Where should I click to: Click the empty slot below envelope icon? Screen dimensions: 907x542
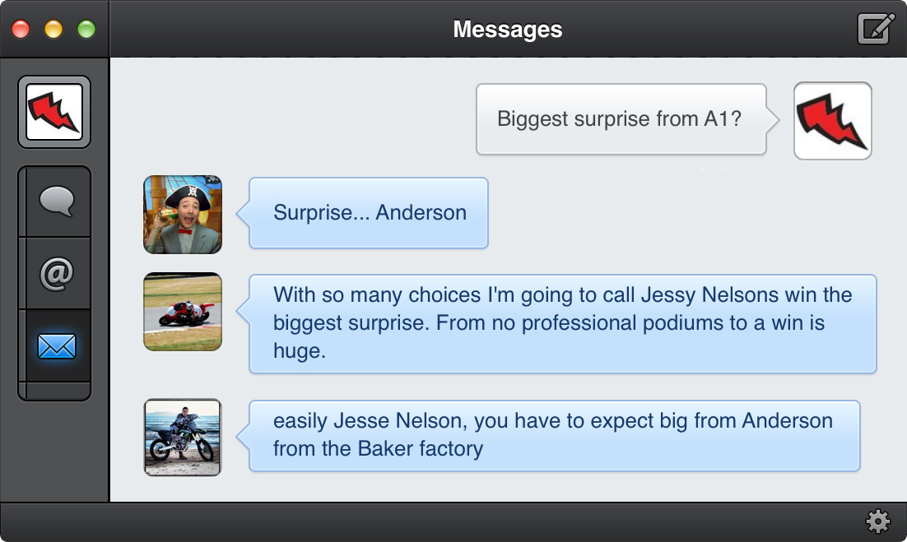(x=57, y=391)
